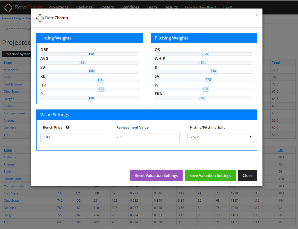Viewport: 298px width, 229px height.
Task: Click the SB weight slider handle
Action: tap(91, 72)
